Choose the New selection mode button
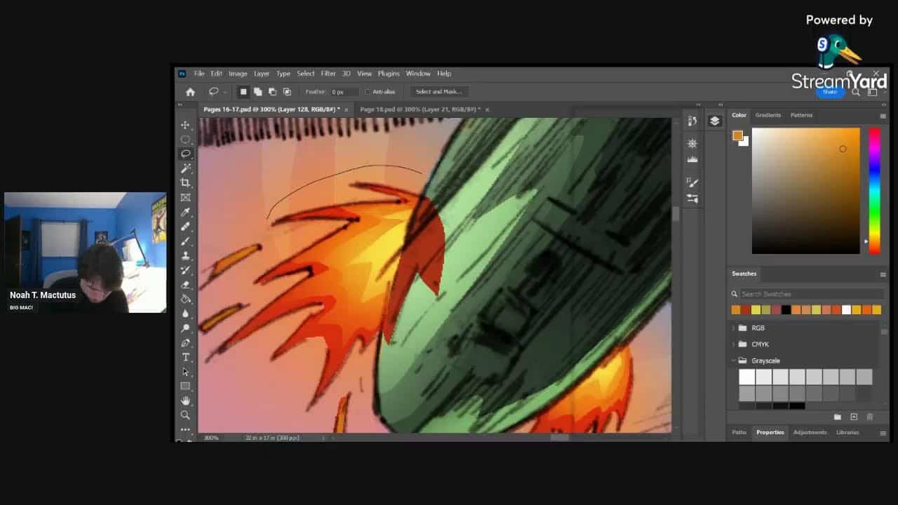This screenshot has width=898, height=505. click(x=243, y=92)
